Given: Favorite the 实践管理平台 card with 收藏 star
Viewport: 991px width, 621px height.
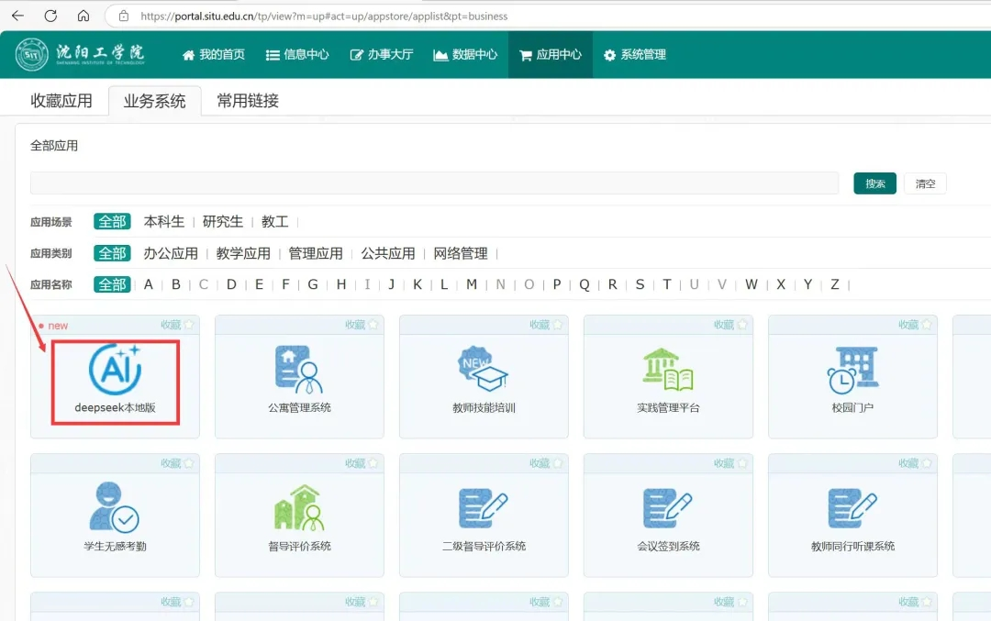Looking at the screenshot, I should click(730, 325).
